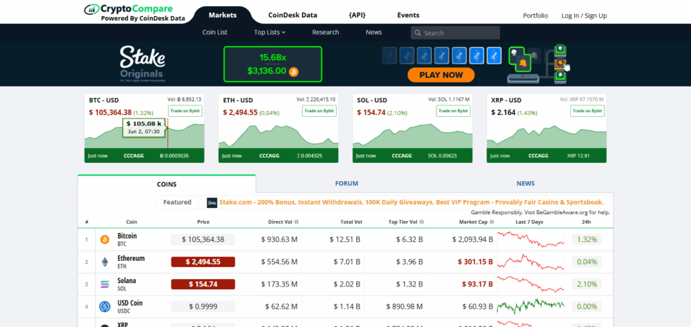Select the COINS tab
Viewport: 691px width, 327px height.
[x=167, y=184]
